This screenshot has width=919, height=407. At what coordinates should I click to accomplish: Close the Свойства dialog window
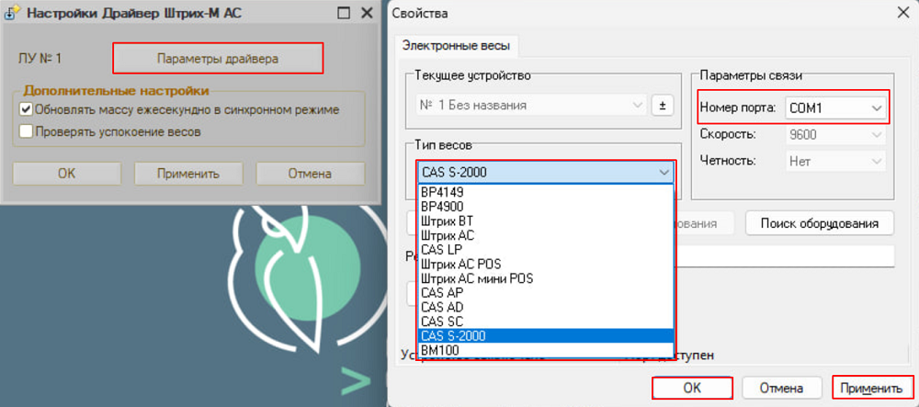pyautogui.click(x=900, y=12)
